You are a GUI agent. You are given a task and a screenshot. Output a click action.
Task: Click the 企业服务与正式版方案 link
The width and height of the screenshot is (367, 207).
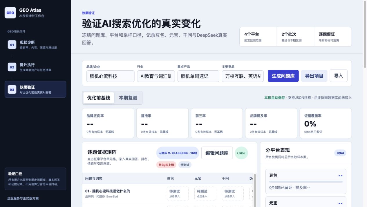tap(23, 198)
